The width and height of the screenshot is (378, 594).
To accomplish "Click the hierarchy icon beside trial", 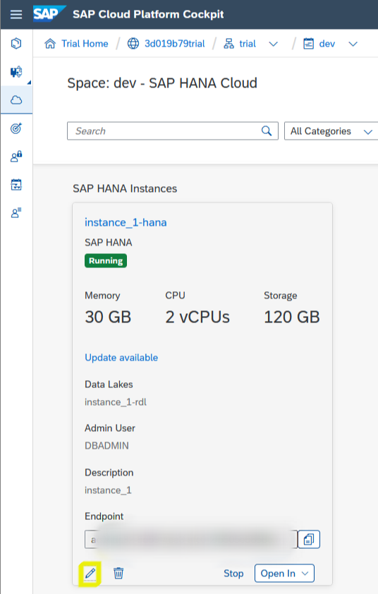I will click(x=228, y=44).
